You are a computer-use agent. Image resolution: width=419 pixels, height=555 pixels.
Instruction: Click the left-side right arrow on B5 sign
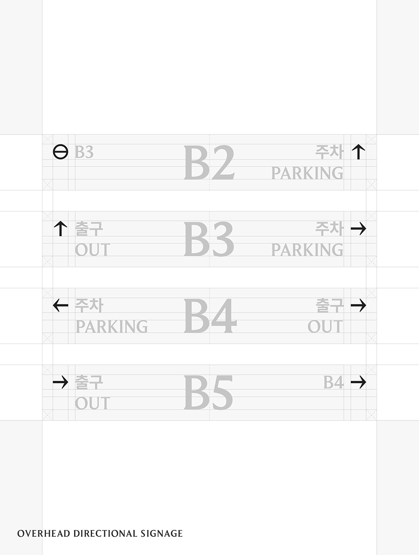(x=60, y=382)
